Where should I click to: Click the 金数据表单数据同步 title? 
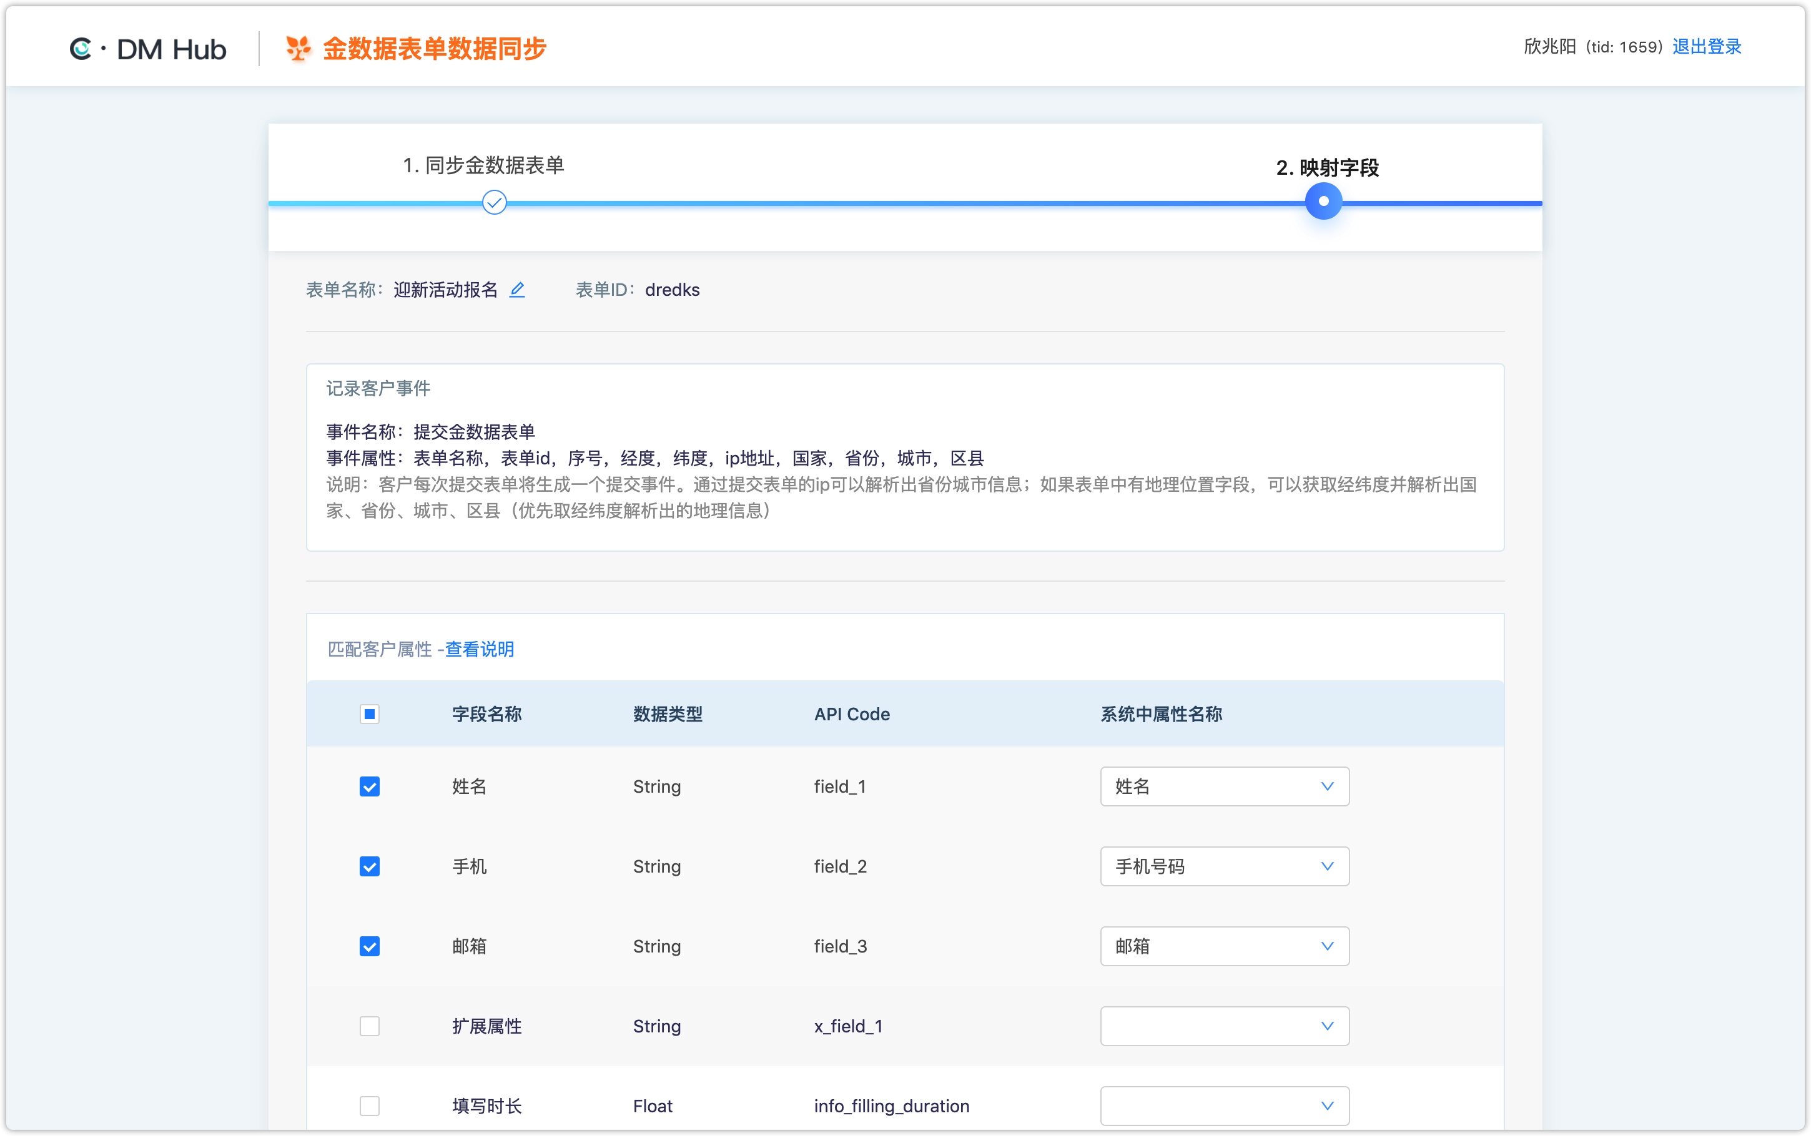(x=435, y=49)
